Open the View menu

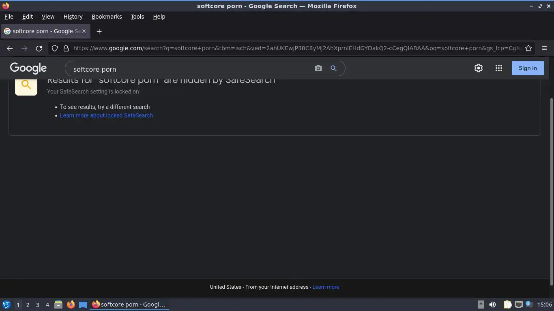(x=48, y=17)
